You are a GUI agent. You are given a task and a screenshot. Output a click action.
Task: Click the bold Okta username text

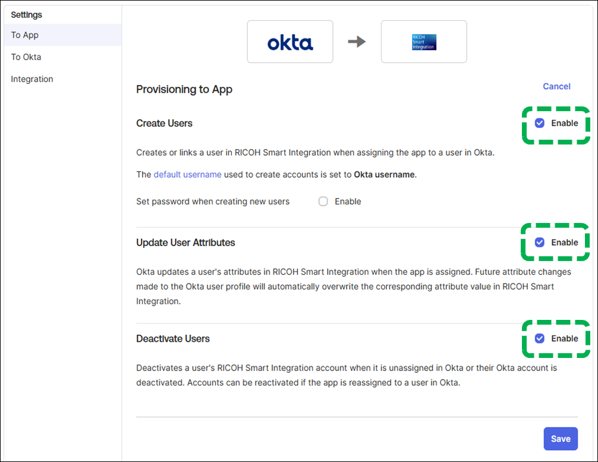point(383,175)
